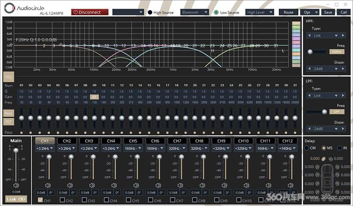
Task: Open the High Level dropdown
Action: (x=259, y=12)
